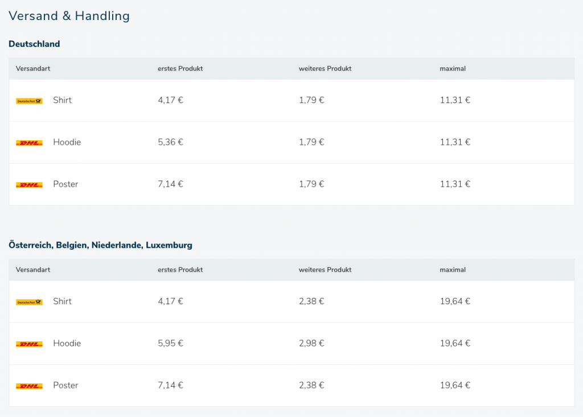The height and width of the screenshot is (417, 583).
Task: Click weiteres Produkt header in Deutschland table
Action: tap(325, 68)
